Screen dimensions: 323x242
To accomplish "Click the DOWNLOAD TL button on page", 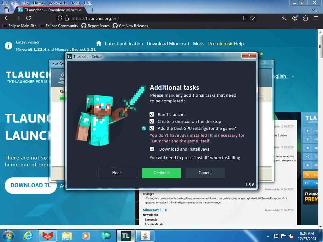I will pos(31,185).
